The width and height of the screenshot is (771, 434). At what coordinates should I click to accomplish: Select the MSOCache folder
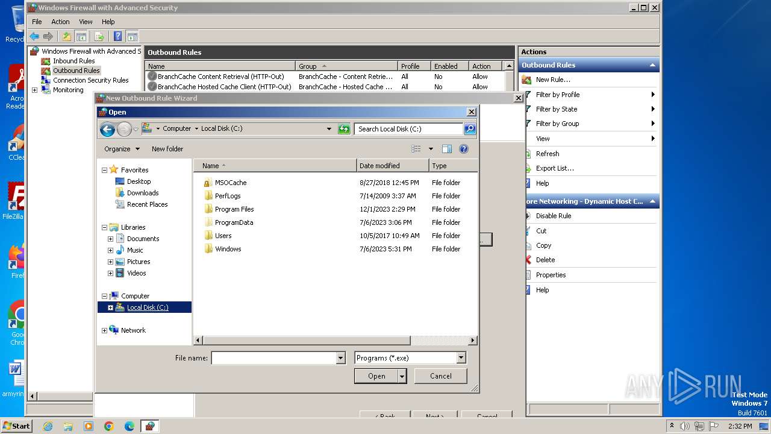coord(231,183)
